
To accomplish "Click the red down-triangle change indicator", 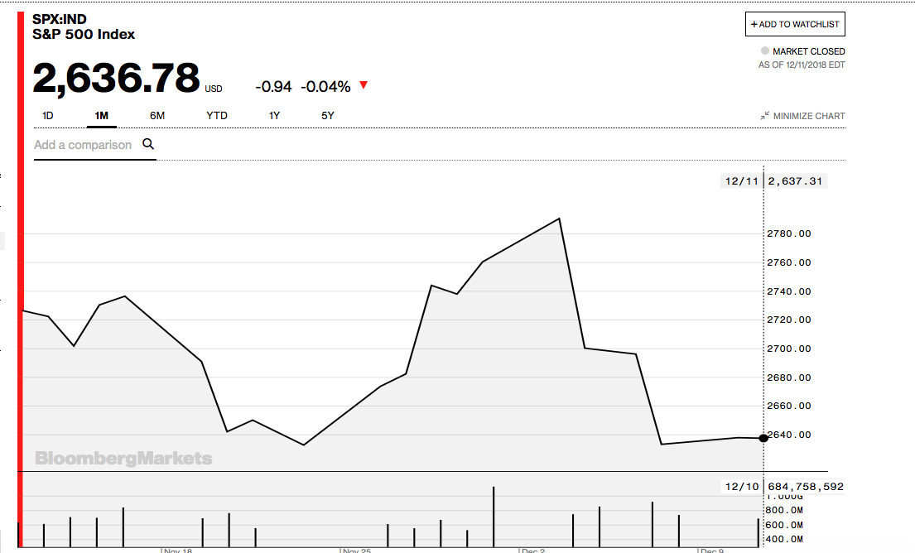I will (364, 85).
